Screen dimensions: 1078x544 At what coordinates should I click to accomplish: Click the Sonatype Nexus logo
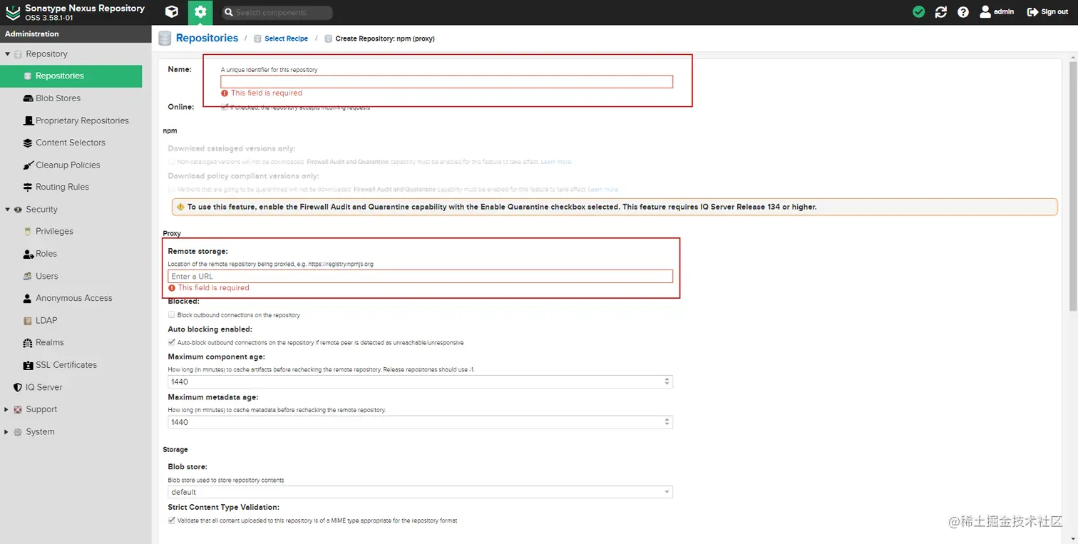[13, 12]
